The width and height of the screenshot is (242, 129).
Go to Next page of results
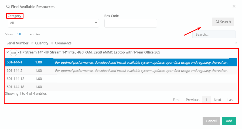(217, 100)
